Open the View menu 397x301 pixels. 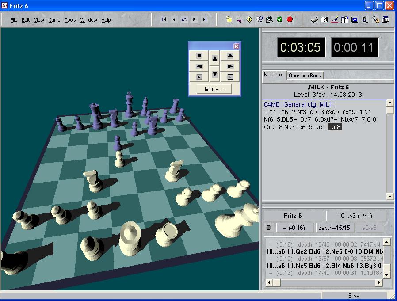click(39, 20)
